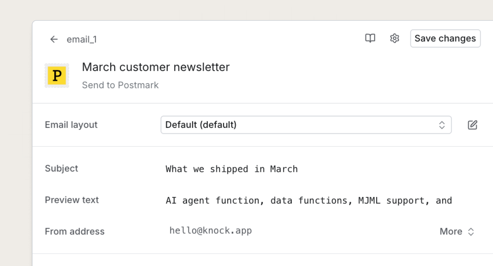Click the Preview text label
The width and height of the screenshot is (493, 266).
coord(72,200)
